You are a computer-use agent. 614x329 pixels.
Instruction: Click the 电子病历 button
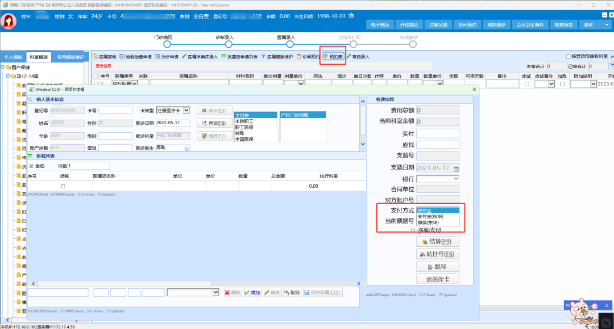click(380, 24)
